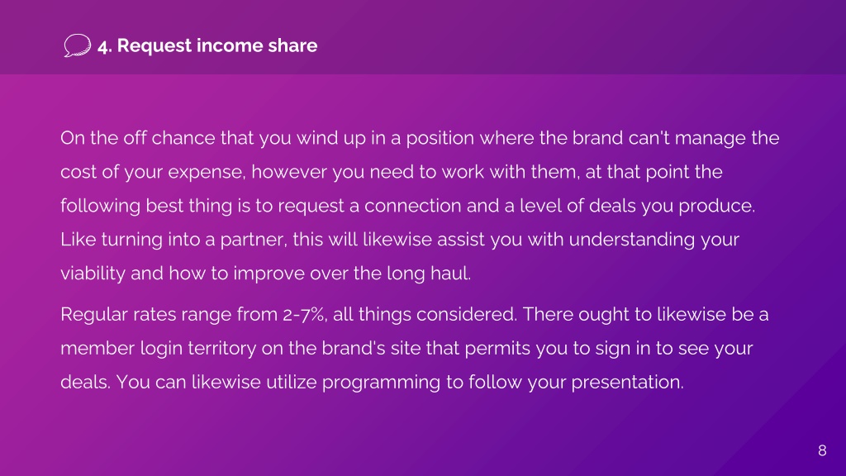Click the line starting 'Regular rates range'
The image size is (846, 476).
(x=415, y=315)
